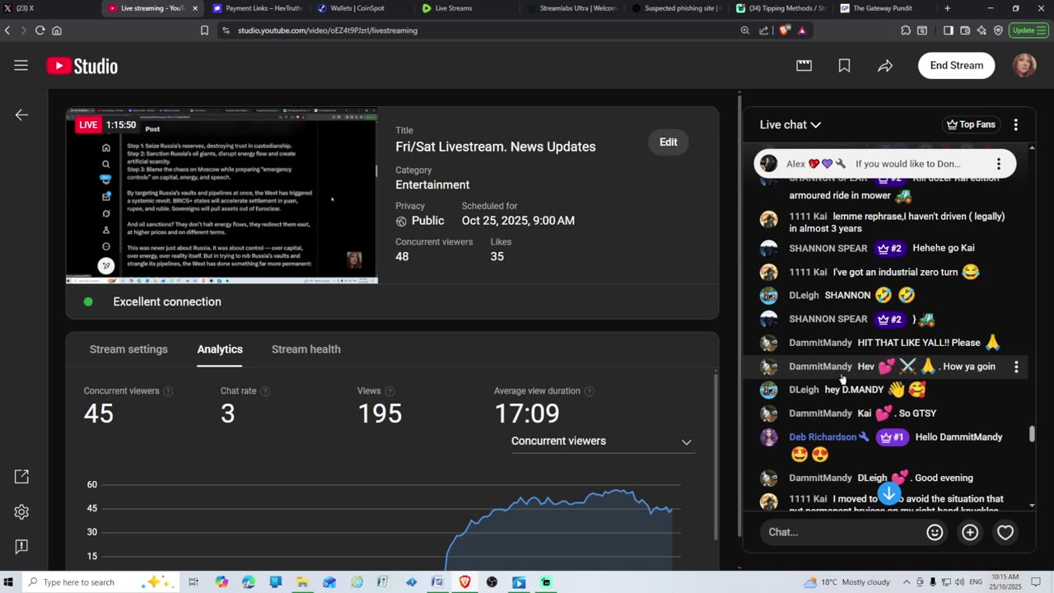1054x593 pixels.
Task: Open the taskbar weather widget
Action: (x=847, y=582)
